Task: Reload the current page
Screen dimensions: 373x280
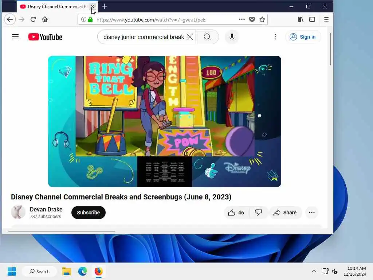Action: coord(33,20)
